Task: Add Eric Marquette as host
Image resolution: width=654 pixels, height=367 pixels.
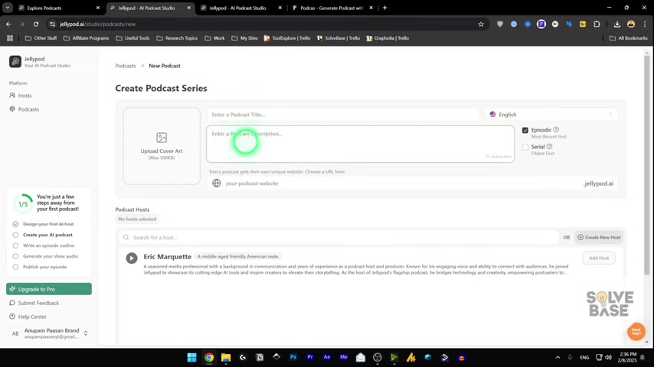Action: [x=599, y=258]
